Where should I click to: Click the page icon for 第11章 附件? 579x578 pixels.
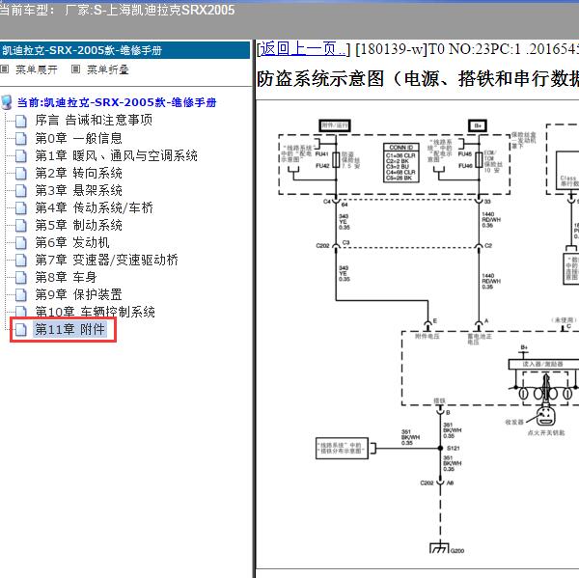coord(21,329)
